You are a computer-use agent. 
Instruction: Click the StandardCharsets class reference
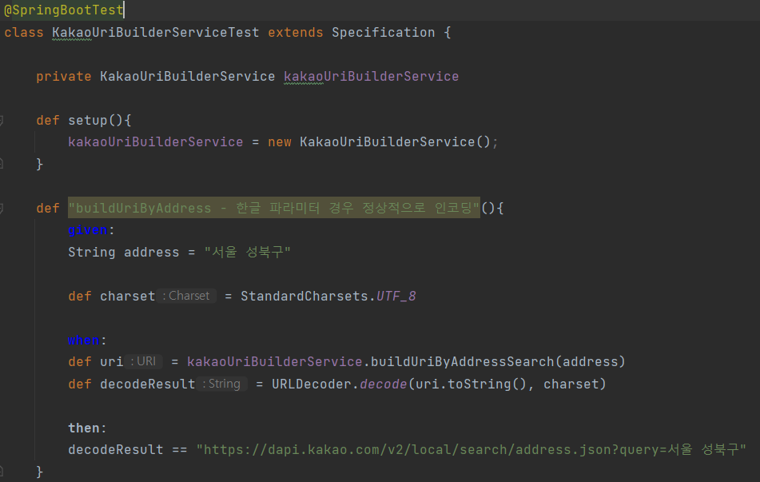point(304,297)
